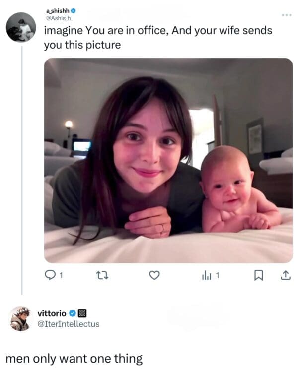Image resolution: width=298 pixels, height=372 pixels.
Task: Open the @Ashis_h_ handle link
Action: point(58,18)
